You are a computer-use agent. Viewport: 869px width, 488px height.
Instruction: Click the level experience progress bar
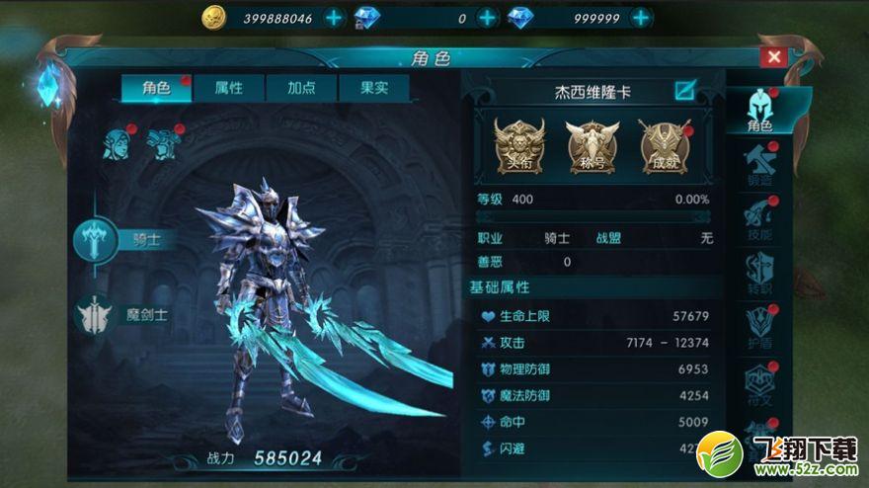[x=593, y=216]
